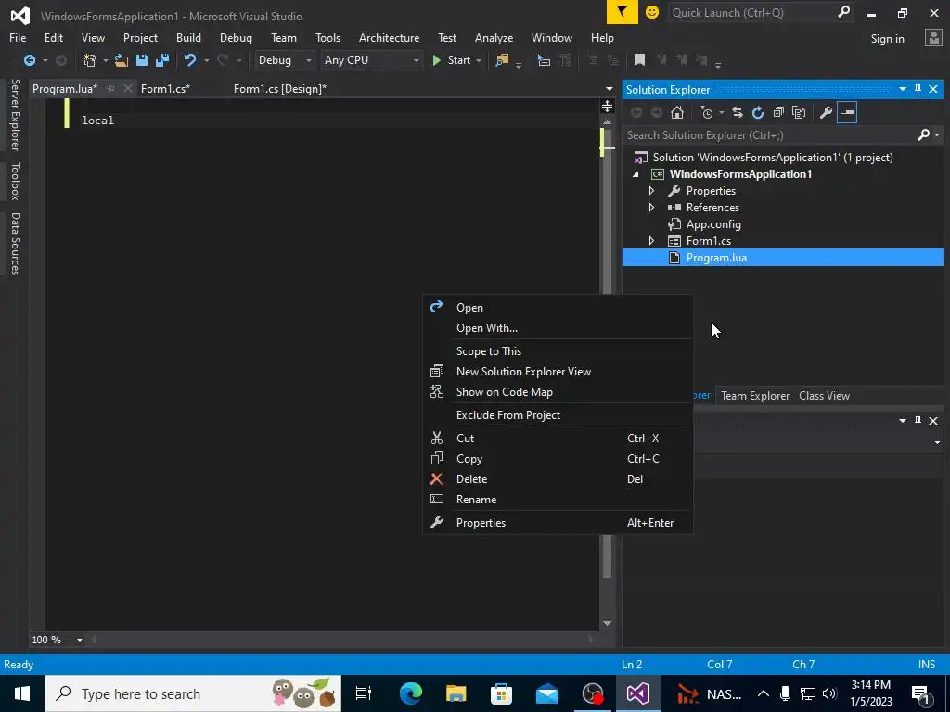Click the Save All toolbar icon

[161, 60]
